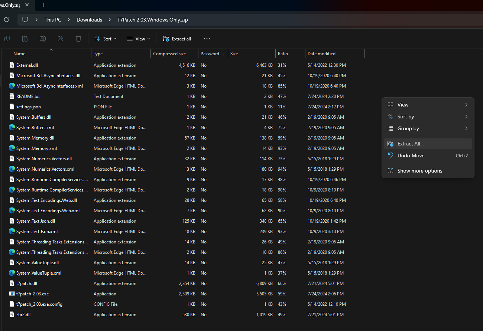Select the System.Memory.dll file name
The image size is (483, 331).
[35, 138]
